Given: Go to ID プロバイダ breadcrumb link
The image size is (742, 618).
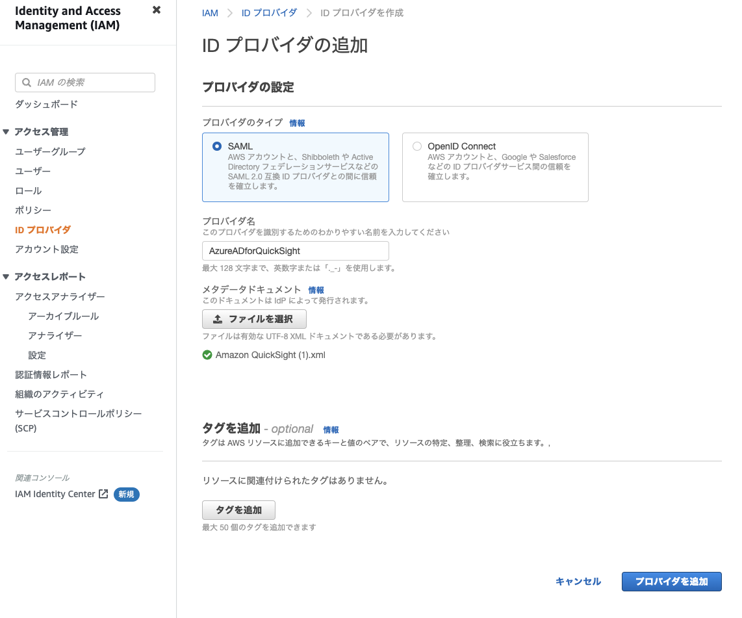Looking at the screenshot, I should (x=269, y=13).
